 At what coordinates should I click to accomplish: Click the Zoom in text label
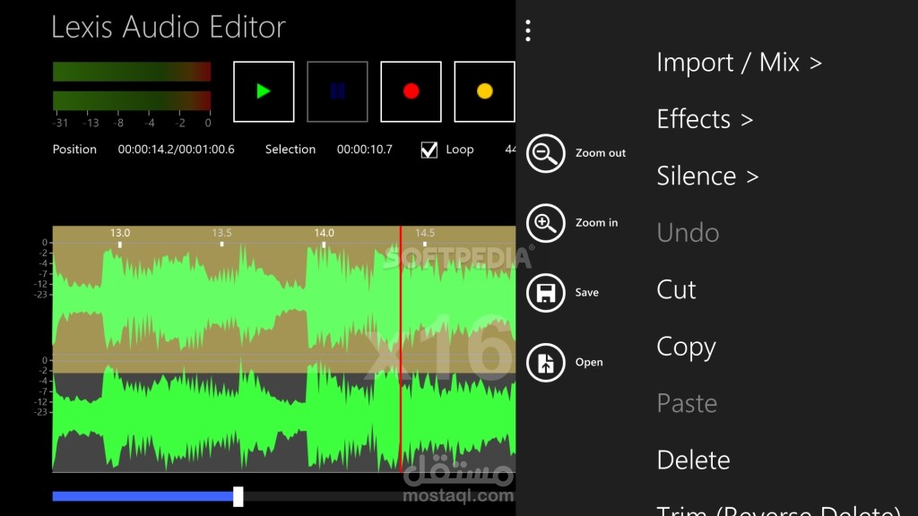click(x=596, y=222)
